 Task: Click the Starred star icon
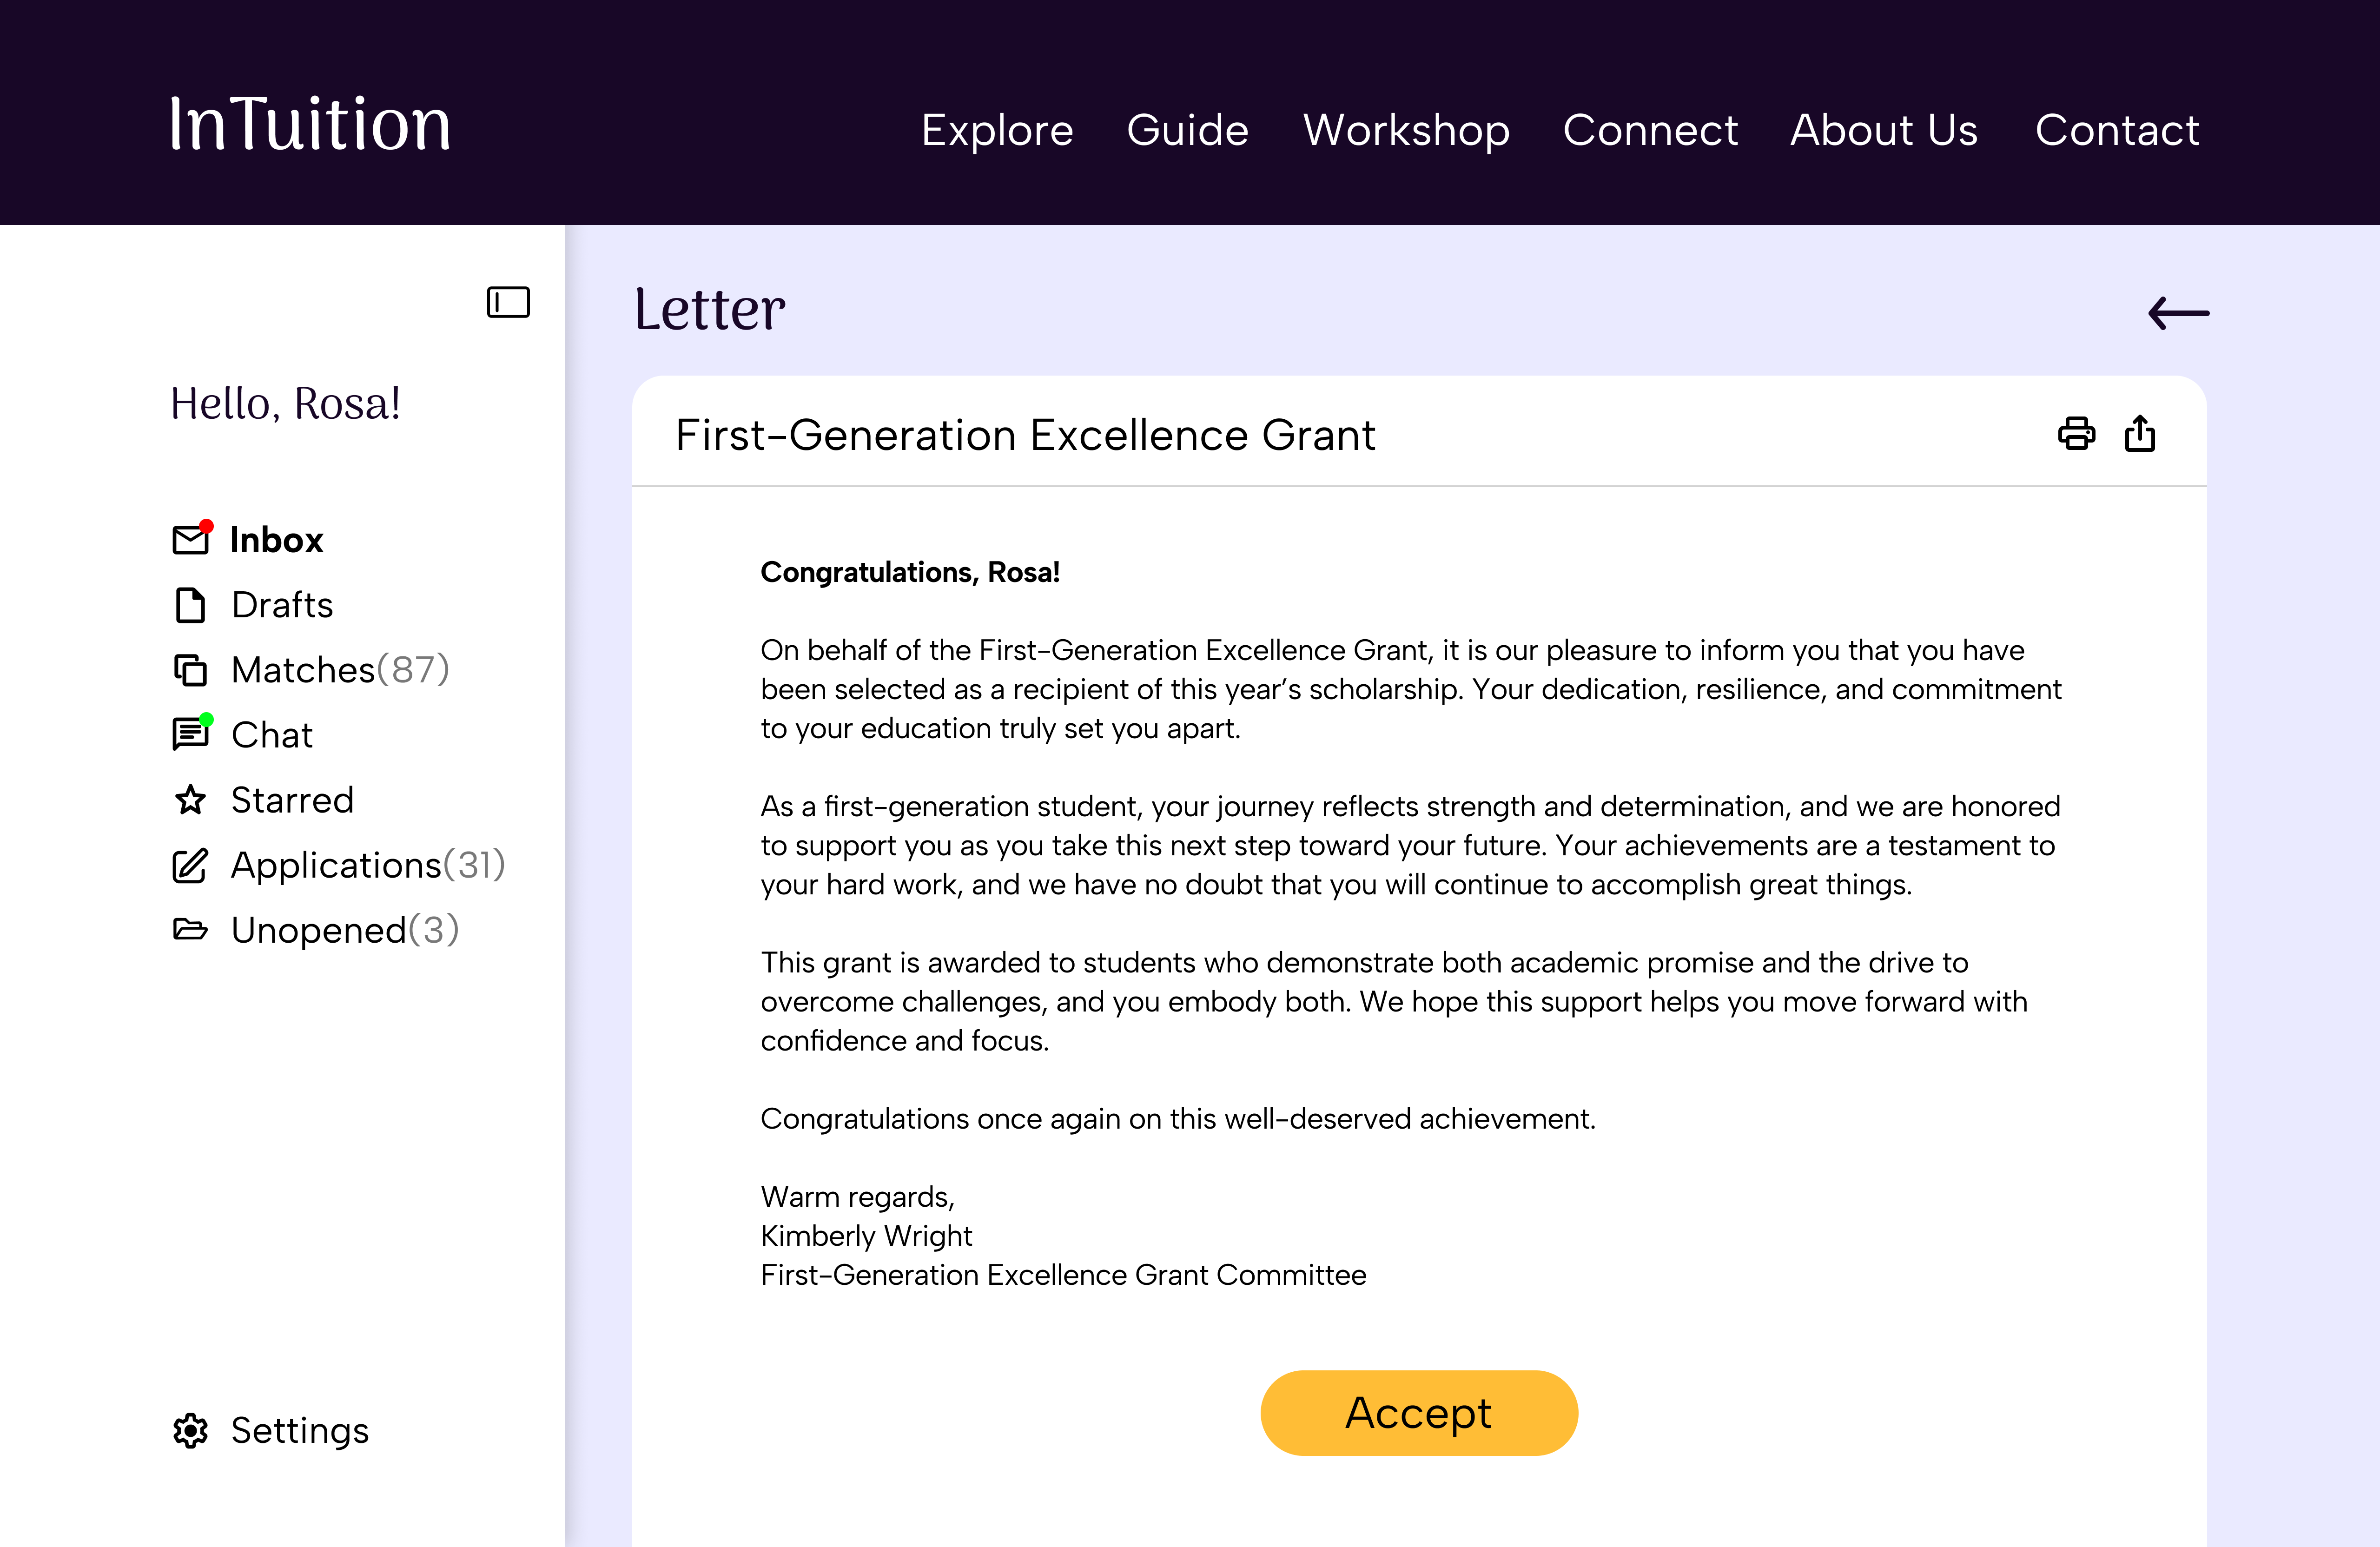[x=190, y=800]
